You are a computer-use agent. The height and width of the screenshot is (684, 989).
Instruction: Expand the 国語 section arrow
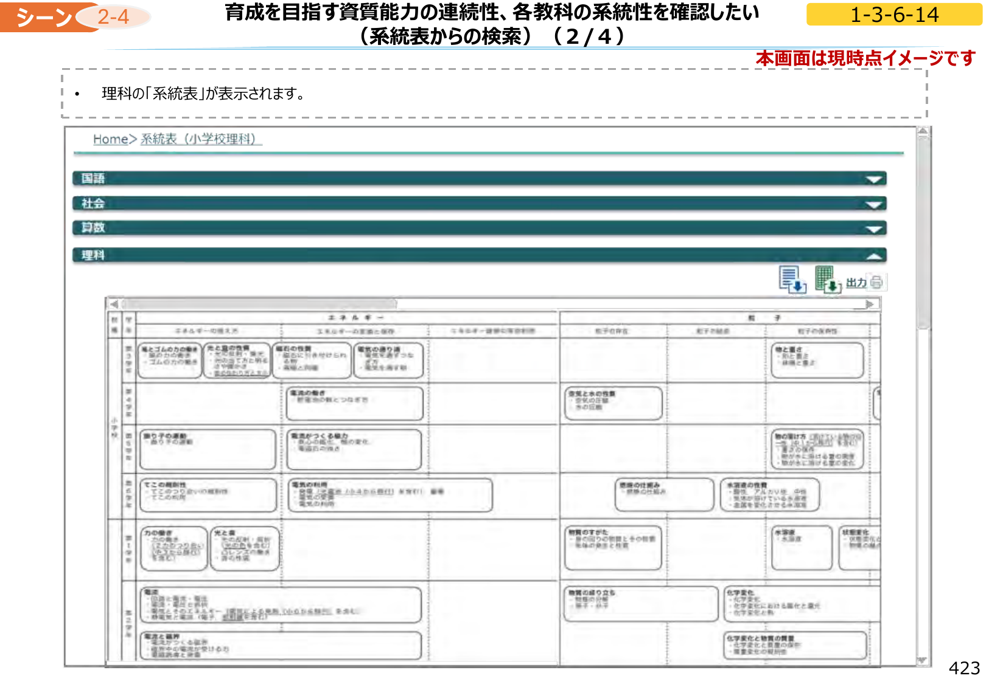(x=873, y=179)
